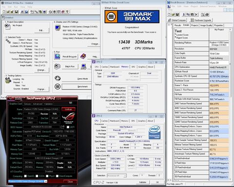Click the Hardware Upgrade button
This screenshot has width=234, height=187.
coord(201,20)
